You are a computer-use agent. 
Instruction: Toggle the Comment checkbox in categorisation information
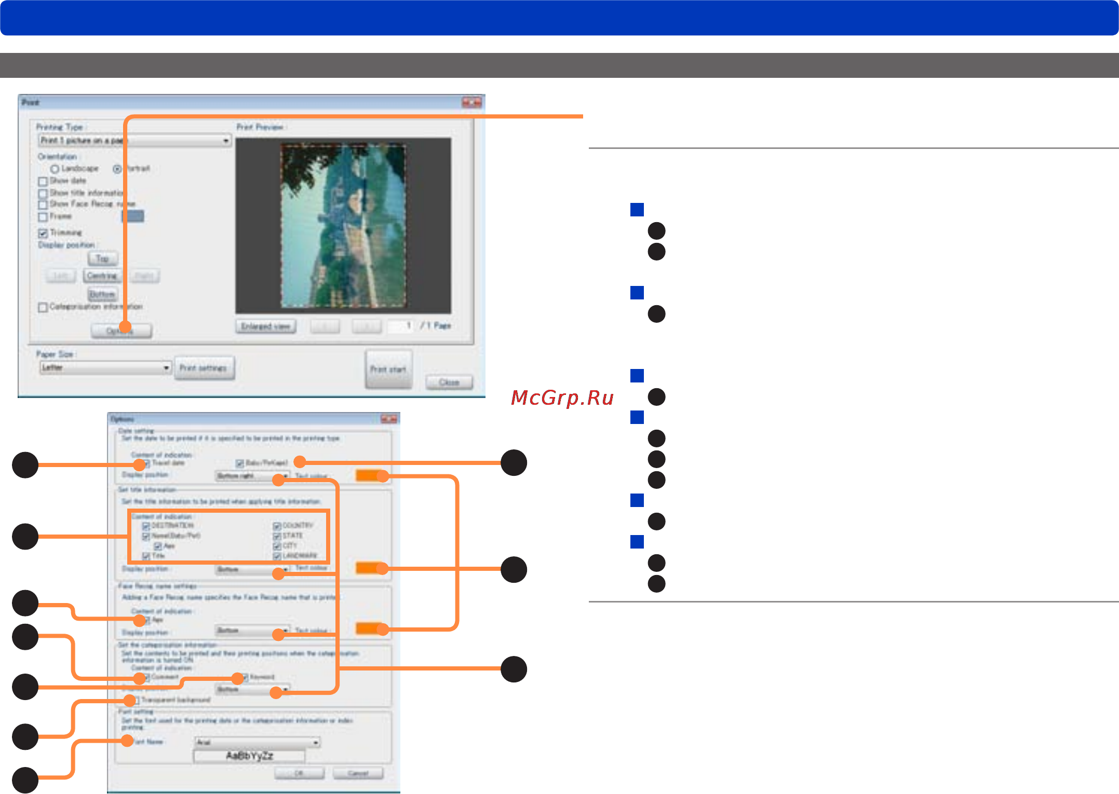tap(146, 677)
